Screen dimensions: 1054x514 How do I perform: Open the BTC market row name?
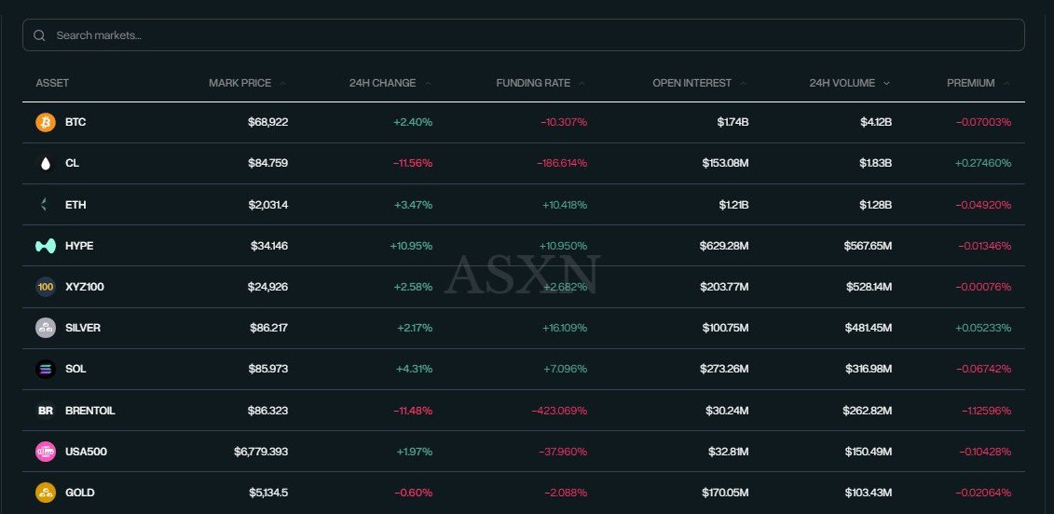point(75,122)
